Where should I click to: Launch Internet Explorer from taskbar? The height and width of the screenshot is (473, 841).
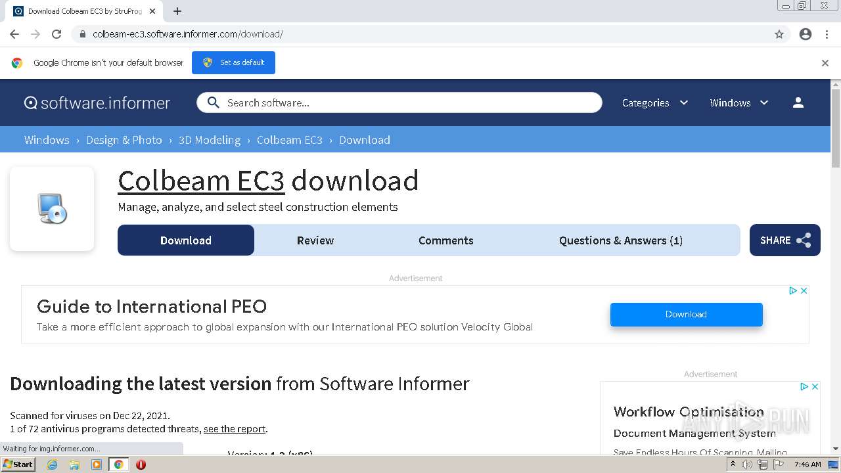coord(53,464)
